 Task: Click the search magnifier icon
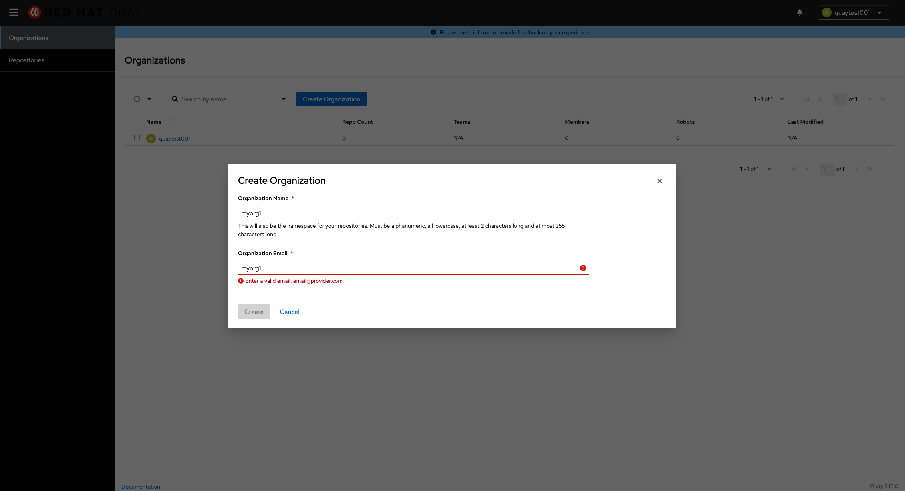click(x=175, y=99)
